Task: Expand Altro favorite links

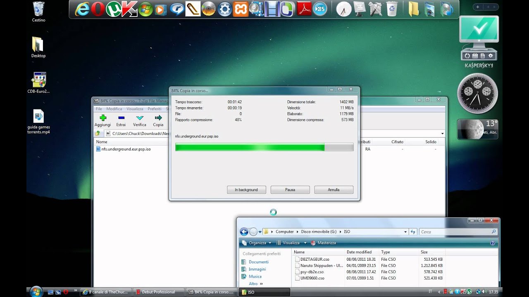Action: click(255, 284)
